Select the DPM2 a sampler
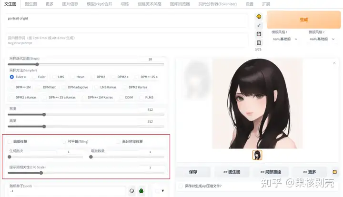 coord(120,77)
